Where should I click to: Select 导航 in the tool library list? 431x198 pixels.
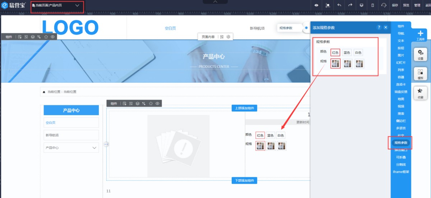coord(401,33)
